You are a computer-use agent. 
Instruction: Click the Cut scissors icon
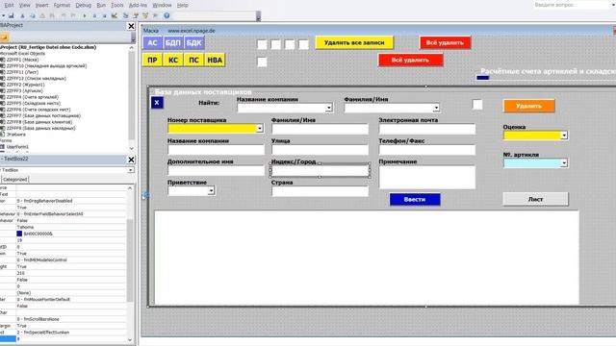pyautogui.click(x=22, y=15)
